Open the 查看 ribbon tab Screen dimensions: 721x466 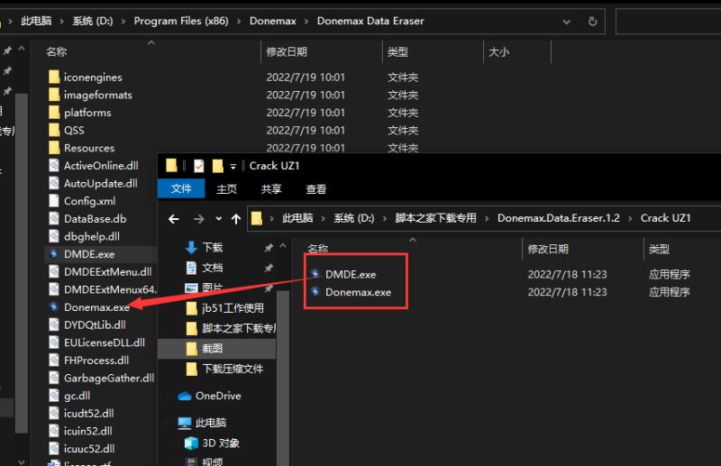(x=316, y=189)
